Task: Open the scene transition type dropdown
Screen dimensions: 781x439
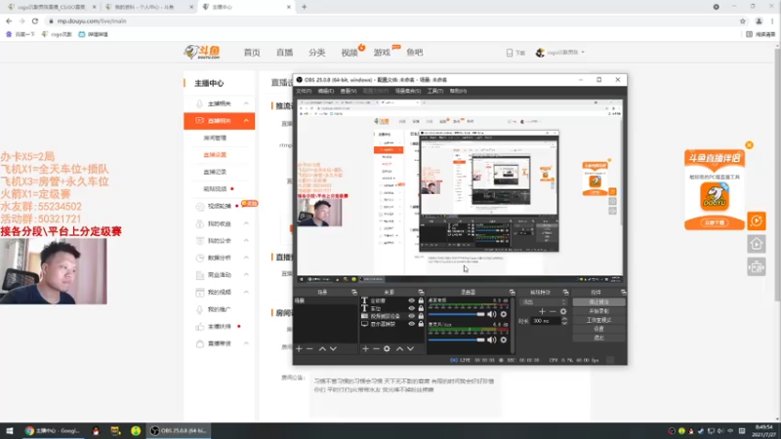Action: [543, 302]
